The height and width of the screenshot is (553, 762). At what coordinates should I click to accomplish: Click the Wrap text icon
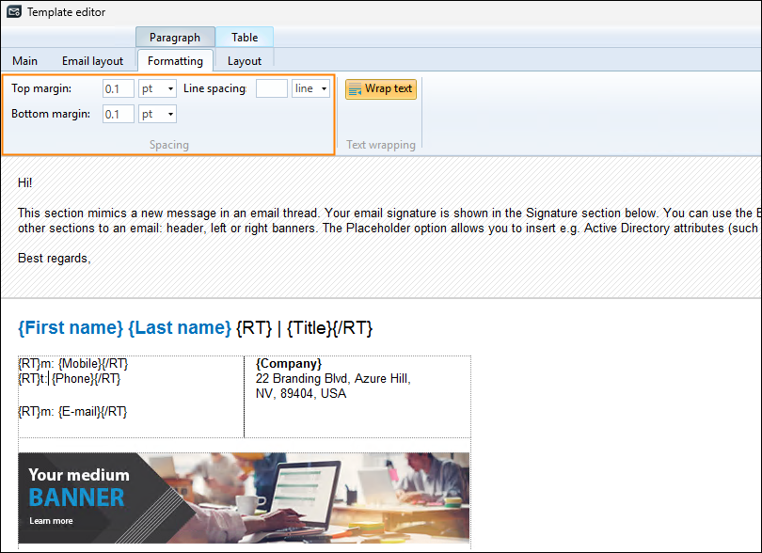(357, 88)
